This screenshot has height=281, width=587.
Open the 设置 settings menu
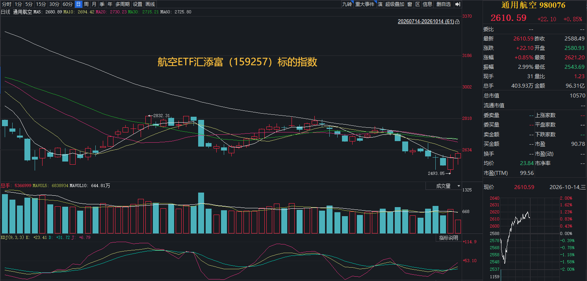[137, 4]
